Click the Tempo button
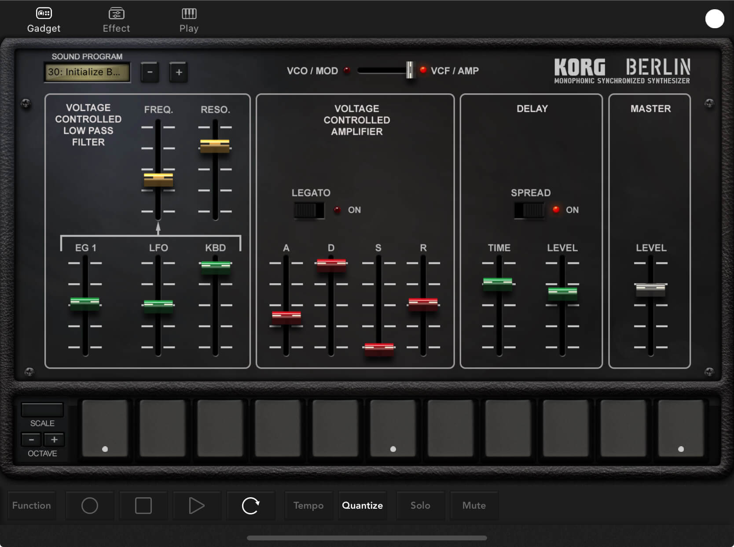734x547 pixels. coord(308,506)
